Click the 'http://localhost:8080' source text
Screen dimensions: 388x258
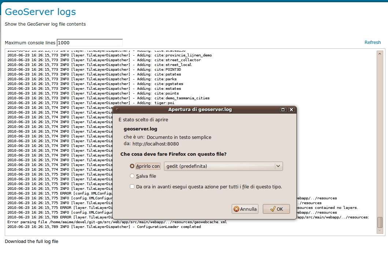point(156,144)
